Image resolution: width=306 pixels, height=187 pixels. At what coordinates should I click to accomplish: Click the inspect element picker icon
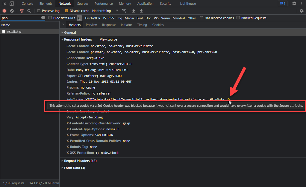point(4,4)
